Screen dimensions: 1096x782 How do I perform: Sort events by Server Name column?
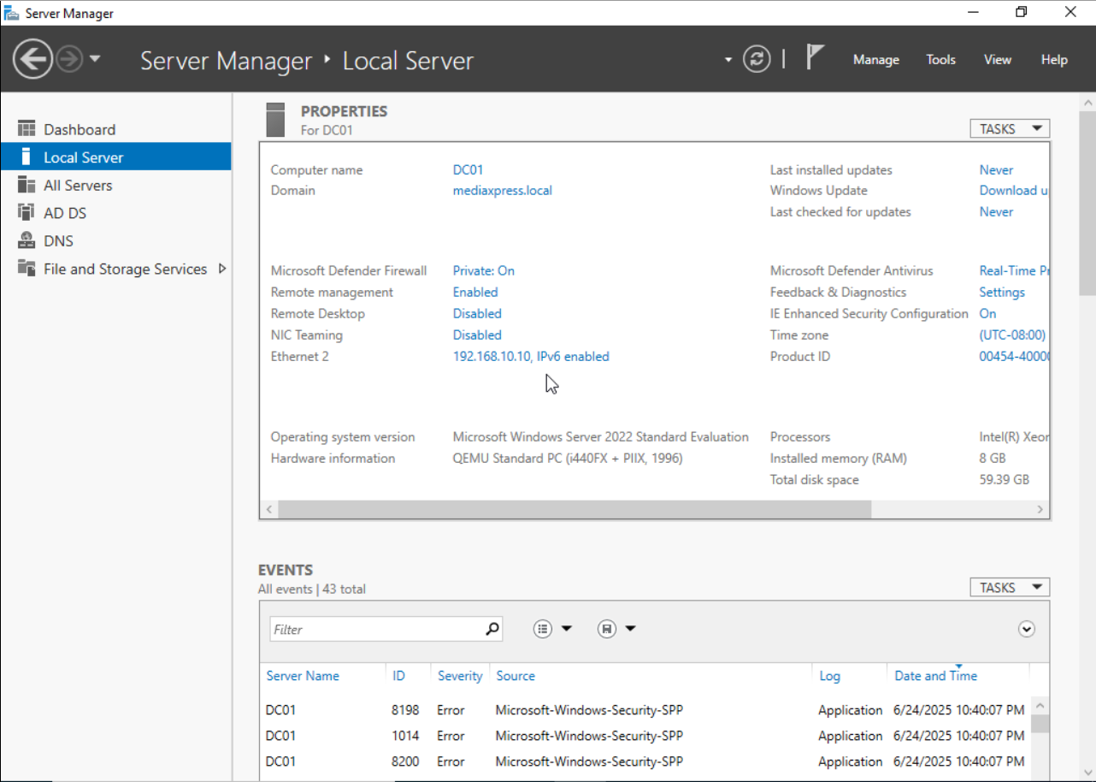[303, 675]
